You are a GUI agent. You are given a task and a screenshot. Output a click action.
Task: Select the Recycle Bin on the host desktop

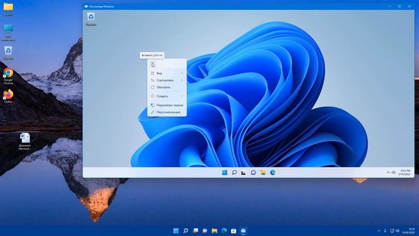[9, 52]
